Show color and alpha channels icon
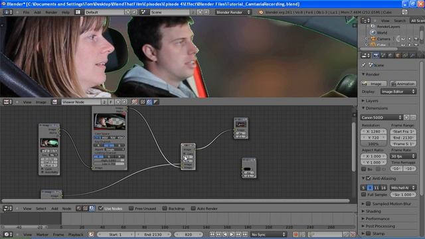Image resolution: width=425 pixels, height=239 pixels. pyautogui.click(x=143, y=102)
